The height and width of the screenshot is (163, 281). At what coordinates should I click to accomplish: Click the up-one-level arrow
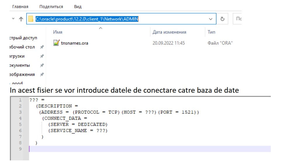point(21,19)
